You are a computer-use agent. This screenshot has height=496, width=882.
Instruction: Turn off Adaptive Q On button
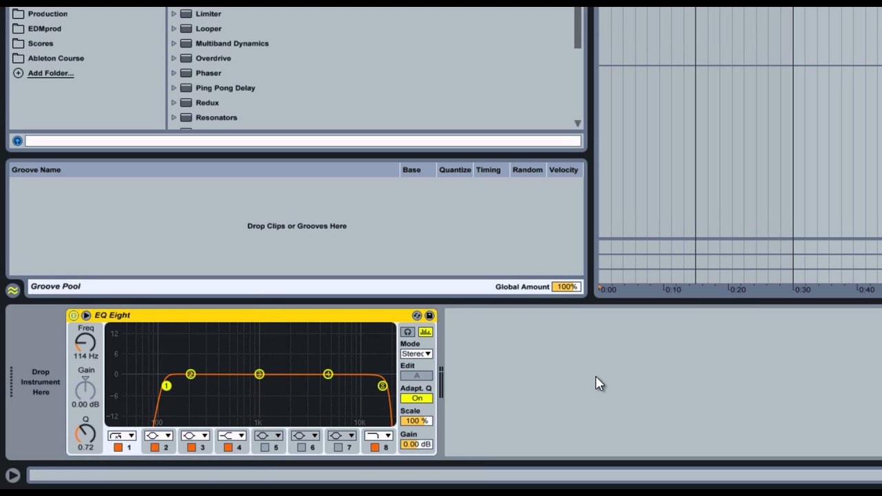coord(416,398)
